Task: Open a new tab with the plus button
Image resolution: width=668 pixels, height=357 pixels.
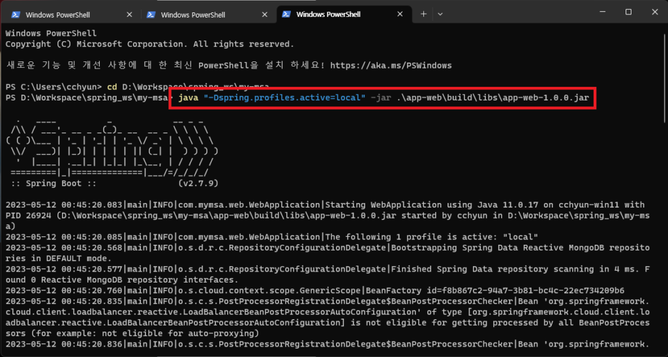Action: click(x=423, y=14)
